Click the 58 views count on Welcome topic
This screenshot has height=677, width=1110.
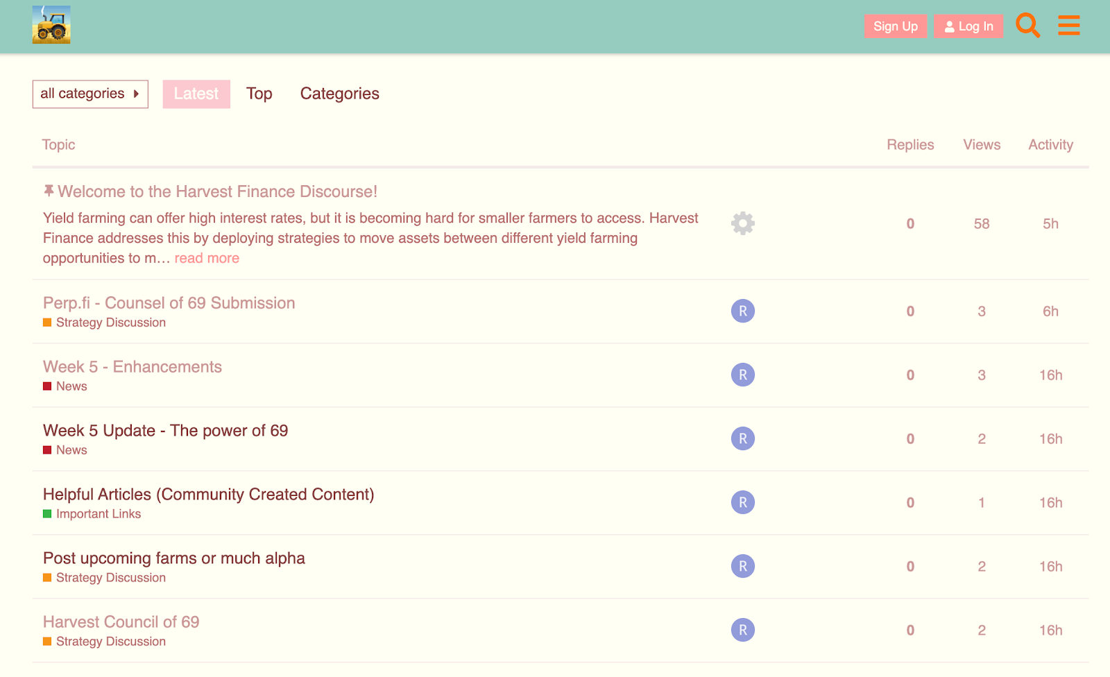click(x=982, y=224)
